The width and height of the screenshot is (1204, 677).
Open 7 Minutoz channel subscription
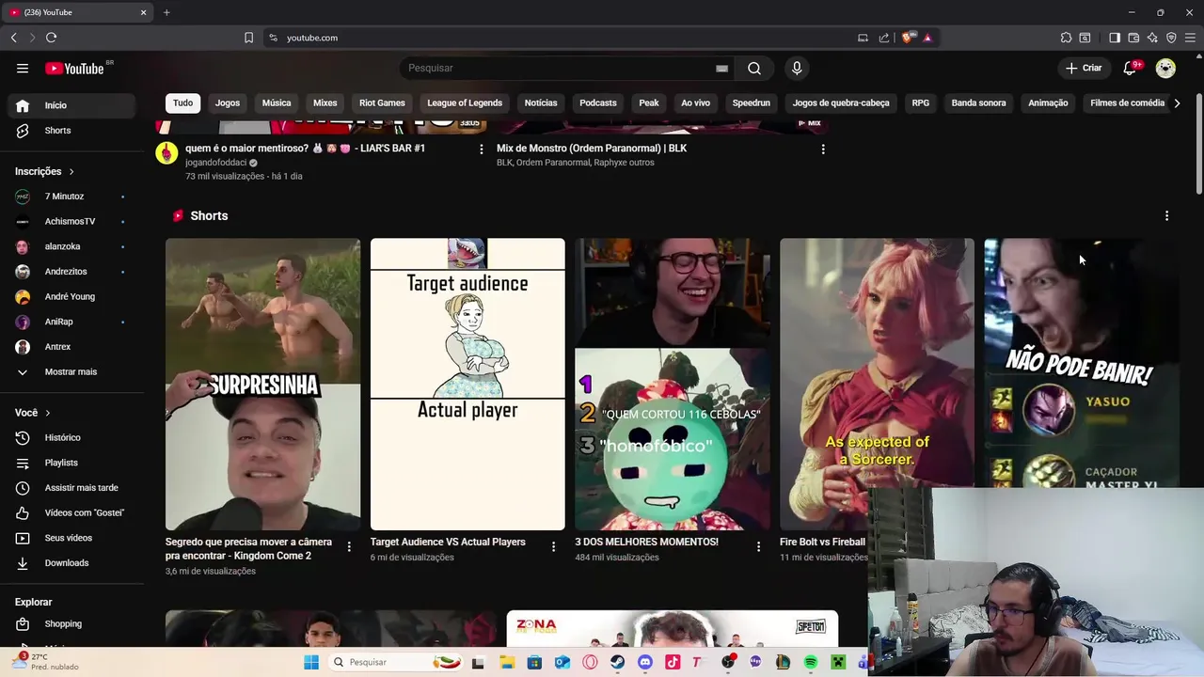pos(73,197)
